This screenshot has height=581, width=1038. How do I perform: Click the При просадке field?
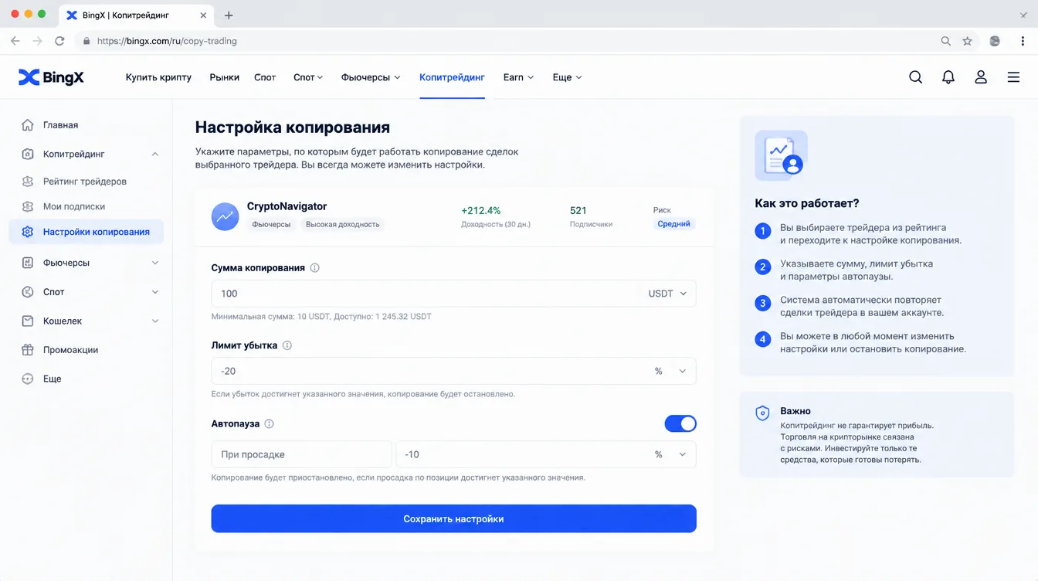tap(301, 454)
